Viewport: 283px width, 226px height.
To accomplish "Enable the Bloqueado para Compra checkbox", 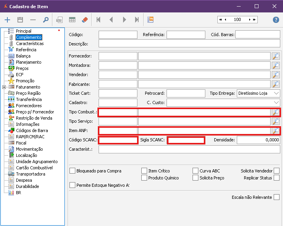I will [x=72, y=171].
